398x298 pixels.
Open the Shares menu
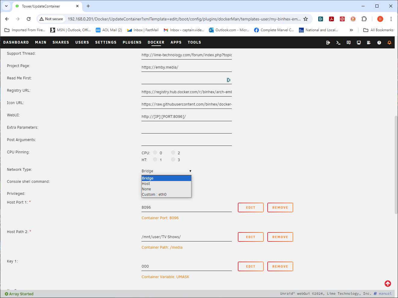(x=61, y=42)
